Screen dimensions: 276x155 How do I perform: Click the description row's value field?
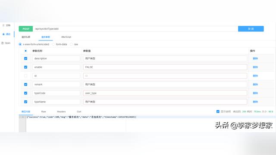pos(165,59)
